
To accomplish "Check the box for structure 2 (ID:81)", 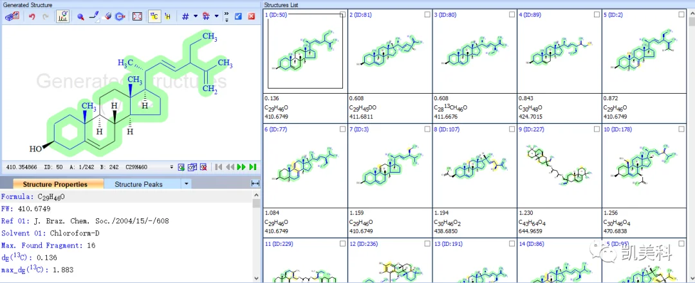I will [x=427, y=15].
